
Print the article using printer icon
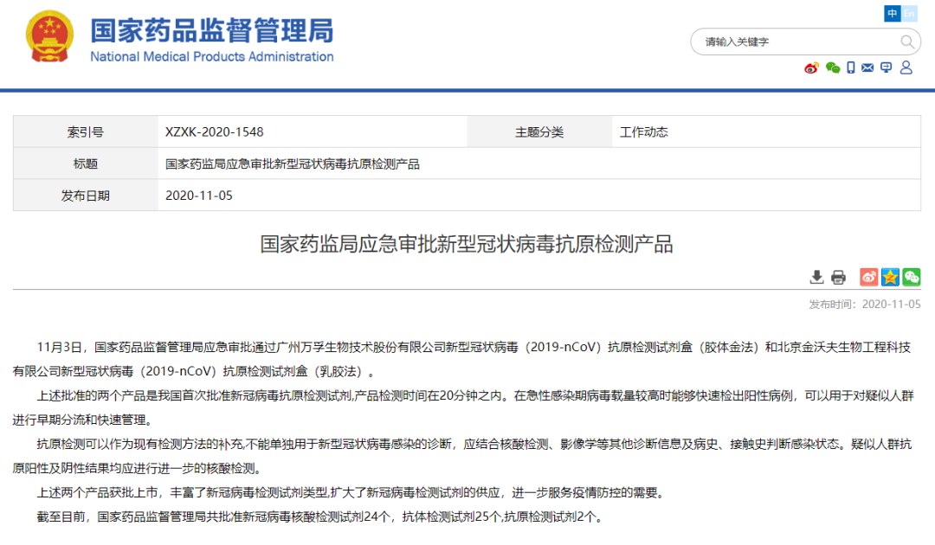(838, 277)
